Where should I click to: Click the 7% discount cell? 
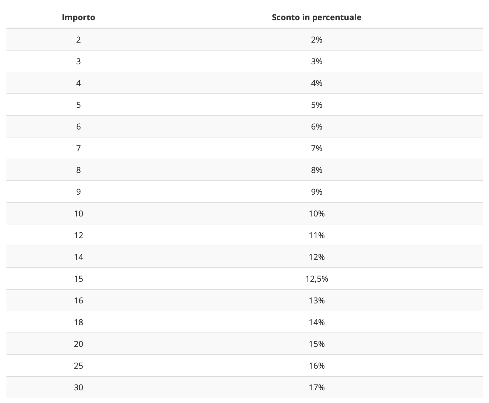(x=316, y=148)
